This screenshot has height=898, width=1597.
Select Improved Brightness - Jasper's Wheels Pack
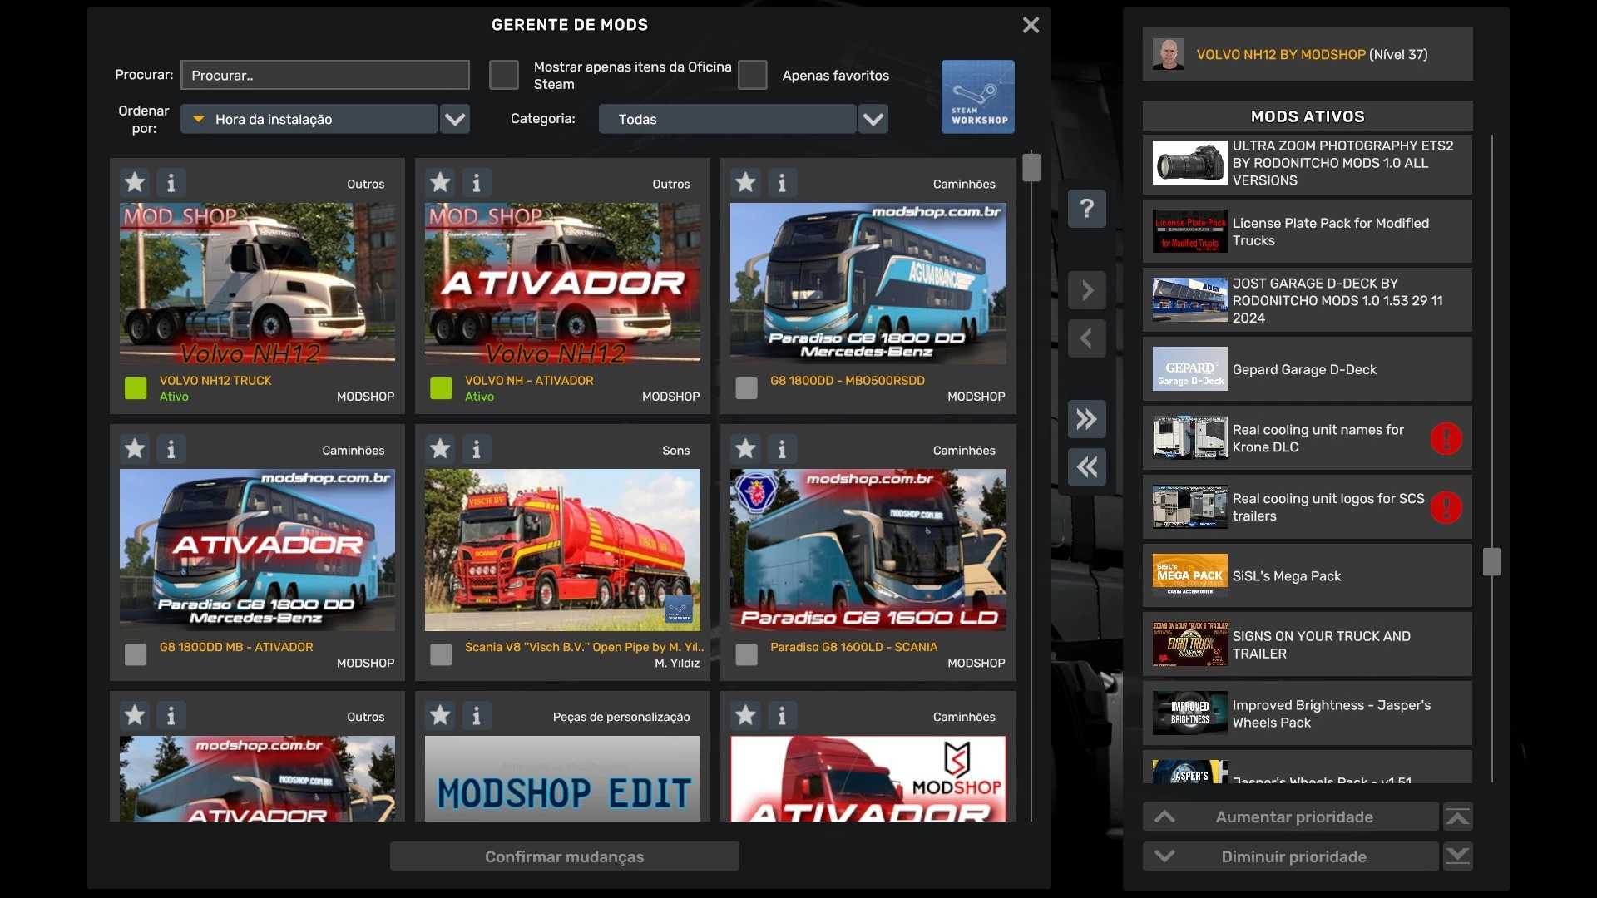pyautogui.click(x=1307, y=713)
